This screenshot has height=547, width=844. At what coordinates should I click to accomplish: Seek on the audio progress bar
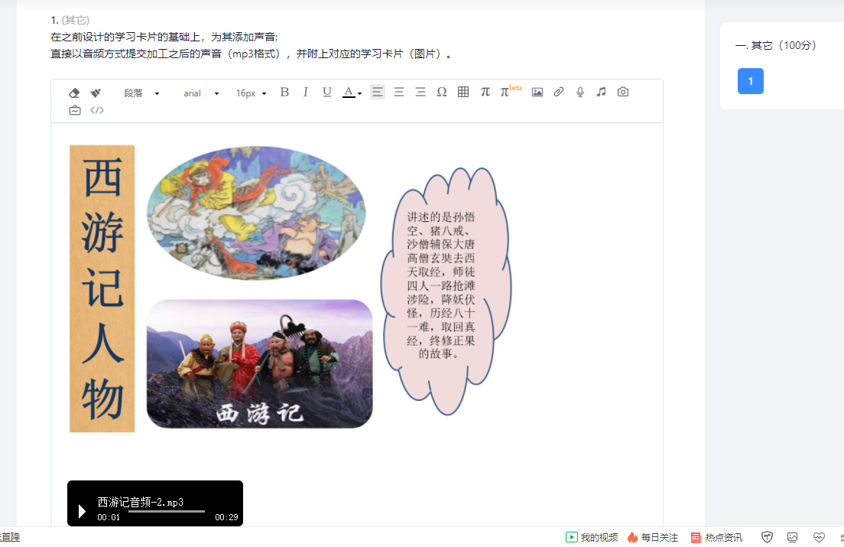click(x=167, y=512)
